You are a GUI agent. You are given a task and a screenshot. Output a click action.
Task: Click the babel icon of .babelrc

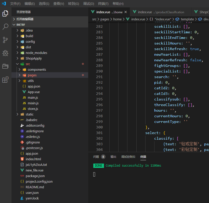click(22, 120)
